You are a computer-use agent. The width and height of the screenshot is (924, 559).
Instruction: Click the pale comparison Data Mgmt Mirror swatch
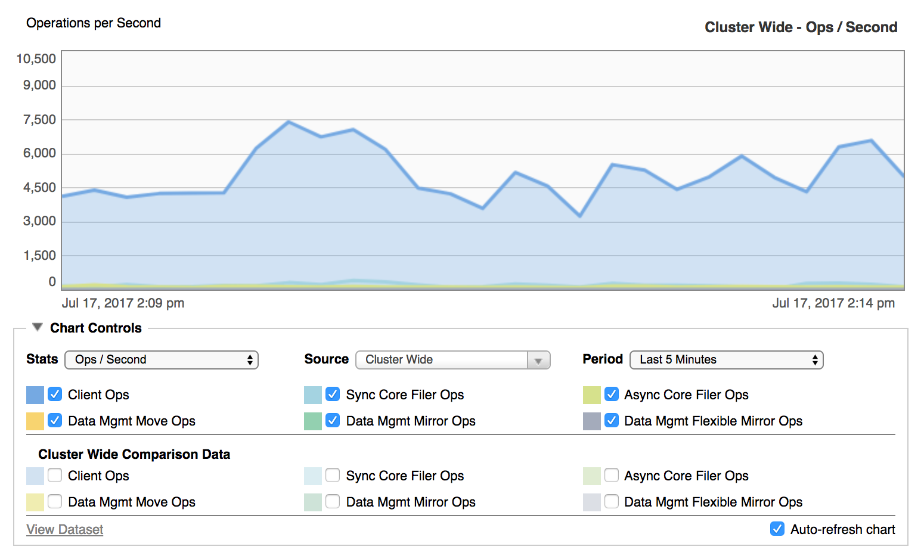(x=313, y=502)
